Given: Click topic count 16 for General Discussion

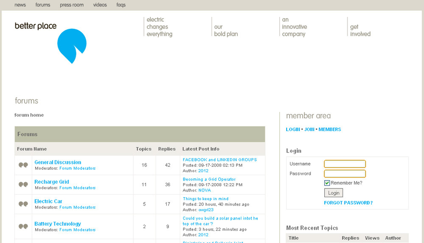Looking at the screenshot, I should [144, 165].
